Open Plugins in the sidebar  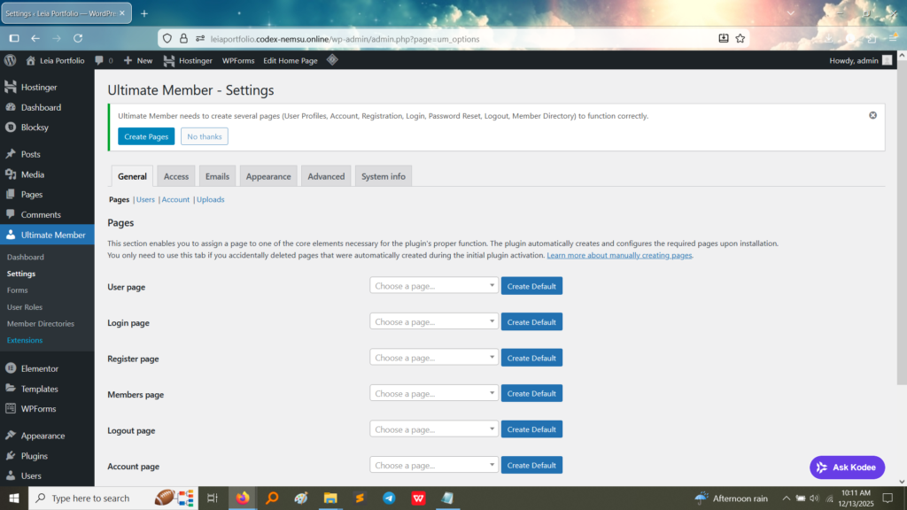(36, 455)
